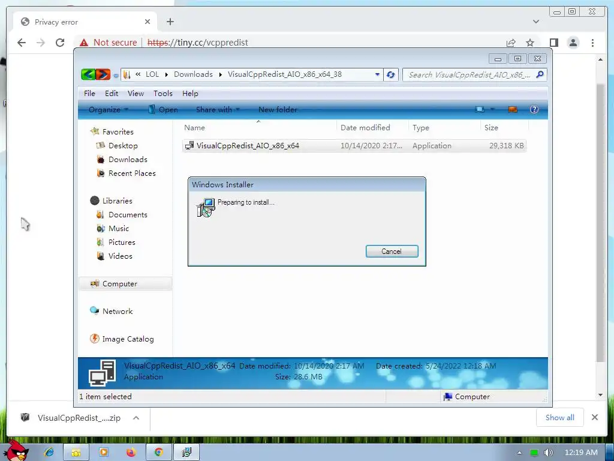
Task: Select Network in navigation pane
Action: tap(117, 312)
